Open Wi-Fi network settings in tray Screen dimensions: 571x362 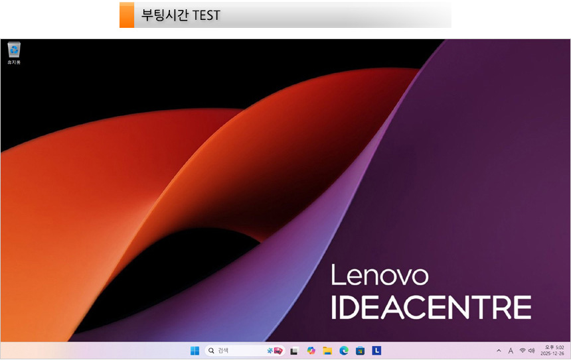tap(523, 350)
